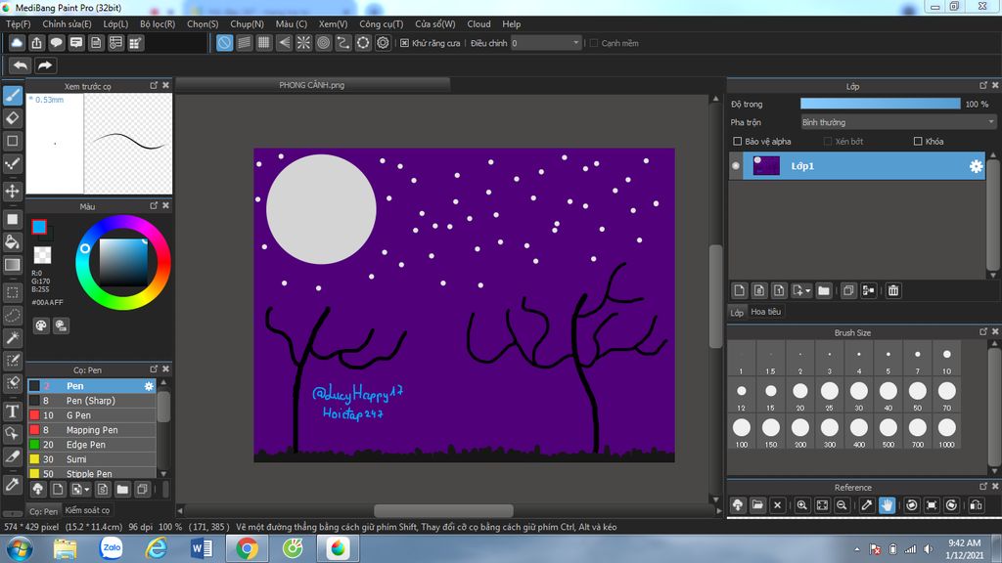Open image in Reference panel folder icon
The width and height of the screenshot is (1002, 563).
[x=757, y=505]
